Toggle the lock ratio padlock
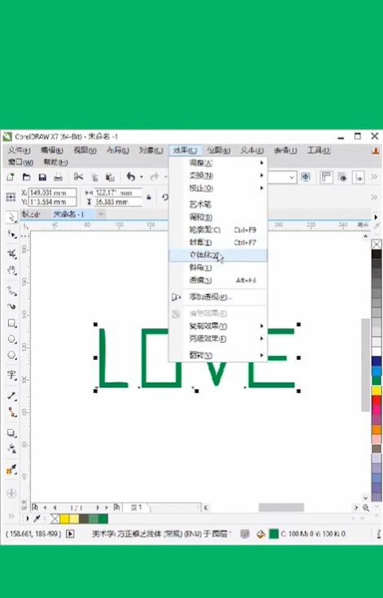 (x=149, y=197)
